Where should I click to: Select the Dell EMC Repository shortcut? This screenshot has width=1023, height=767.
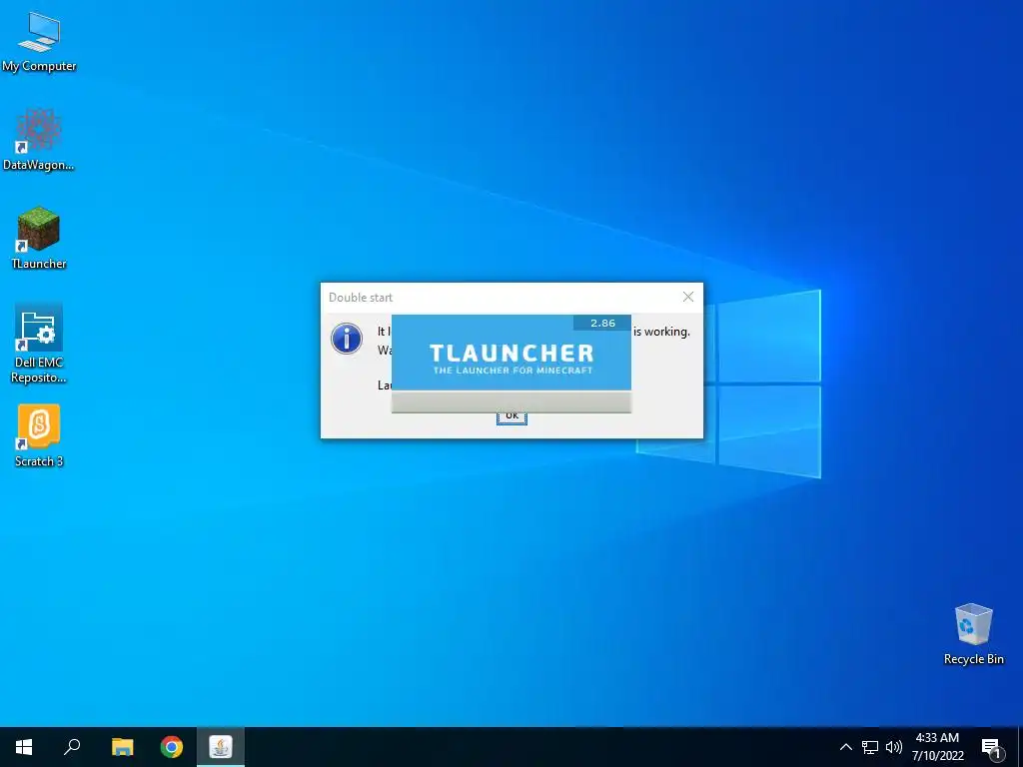click(39, 344)
